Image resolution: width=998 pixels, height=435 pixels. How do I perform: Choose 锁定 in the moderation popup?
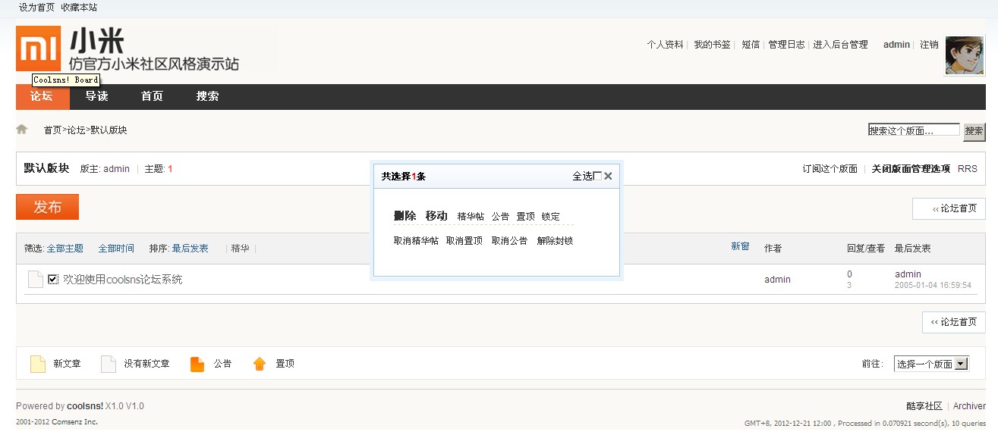(550, 217)
